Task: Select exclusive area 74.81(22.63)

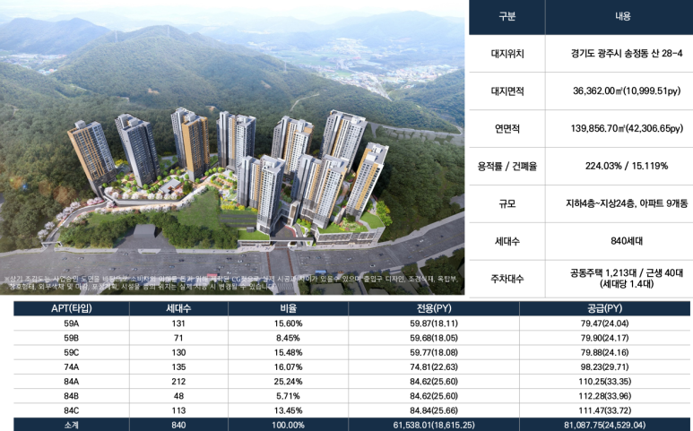Action: 434,367
